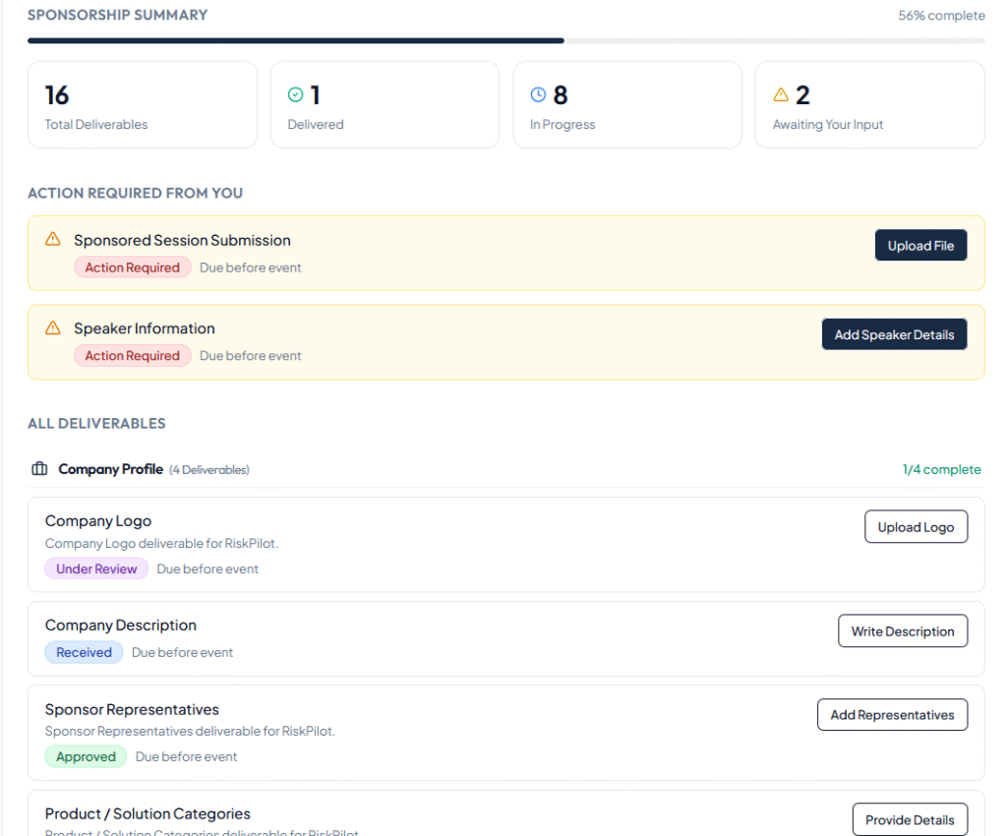Expand the Company Profile section header
1007x836 pixels.
pyautogui.click(x=110, y=469)
